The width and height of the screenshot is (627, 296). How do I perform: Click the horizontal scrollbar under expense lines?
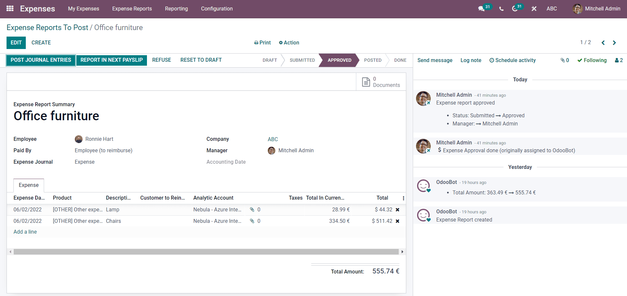[x=206, y=252]
